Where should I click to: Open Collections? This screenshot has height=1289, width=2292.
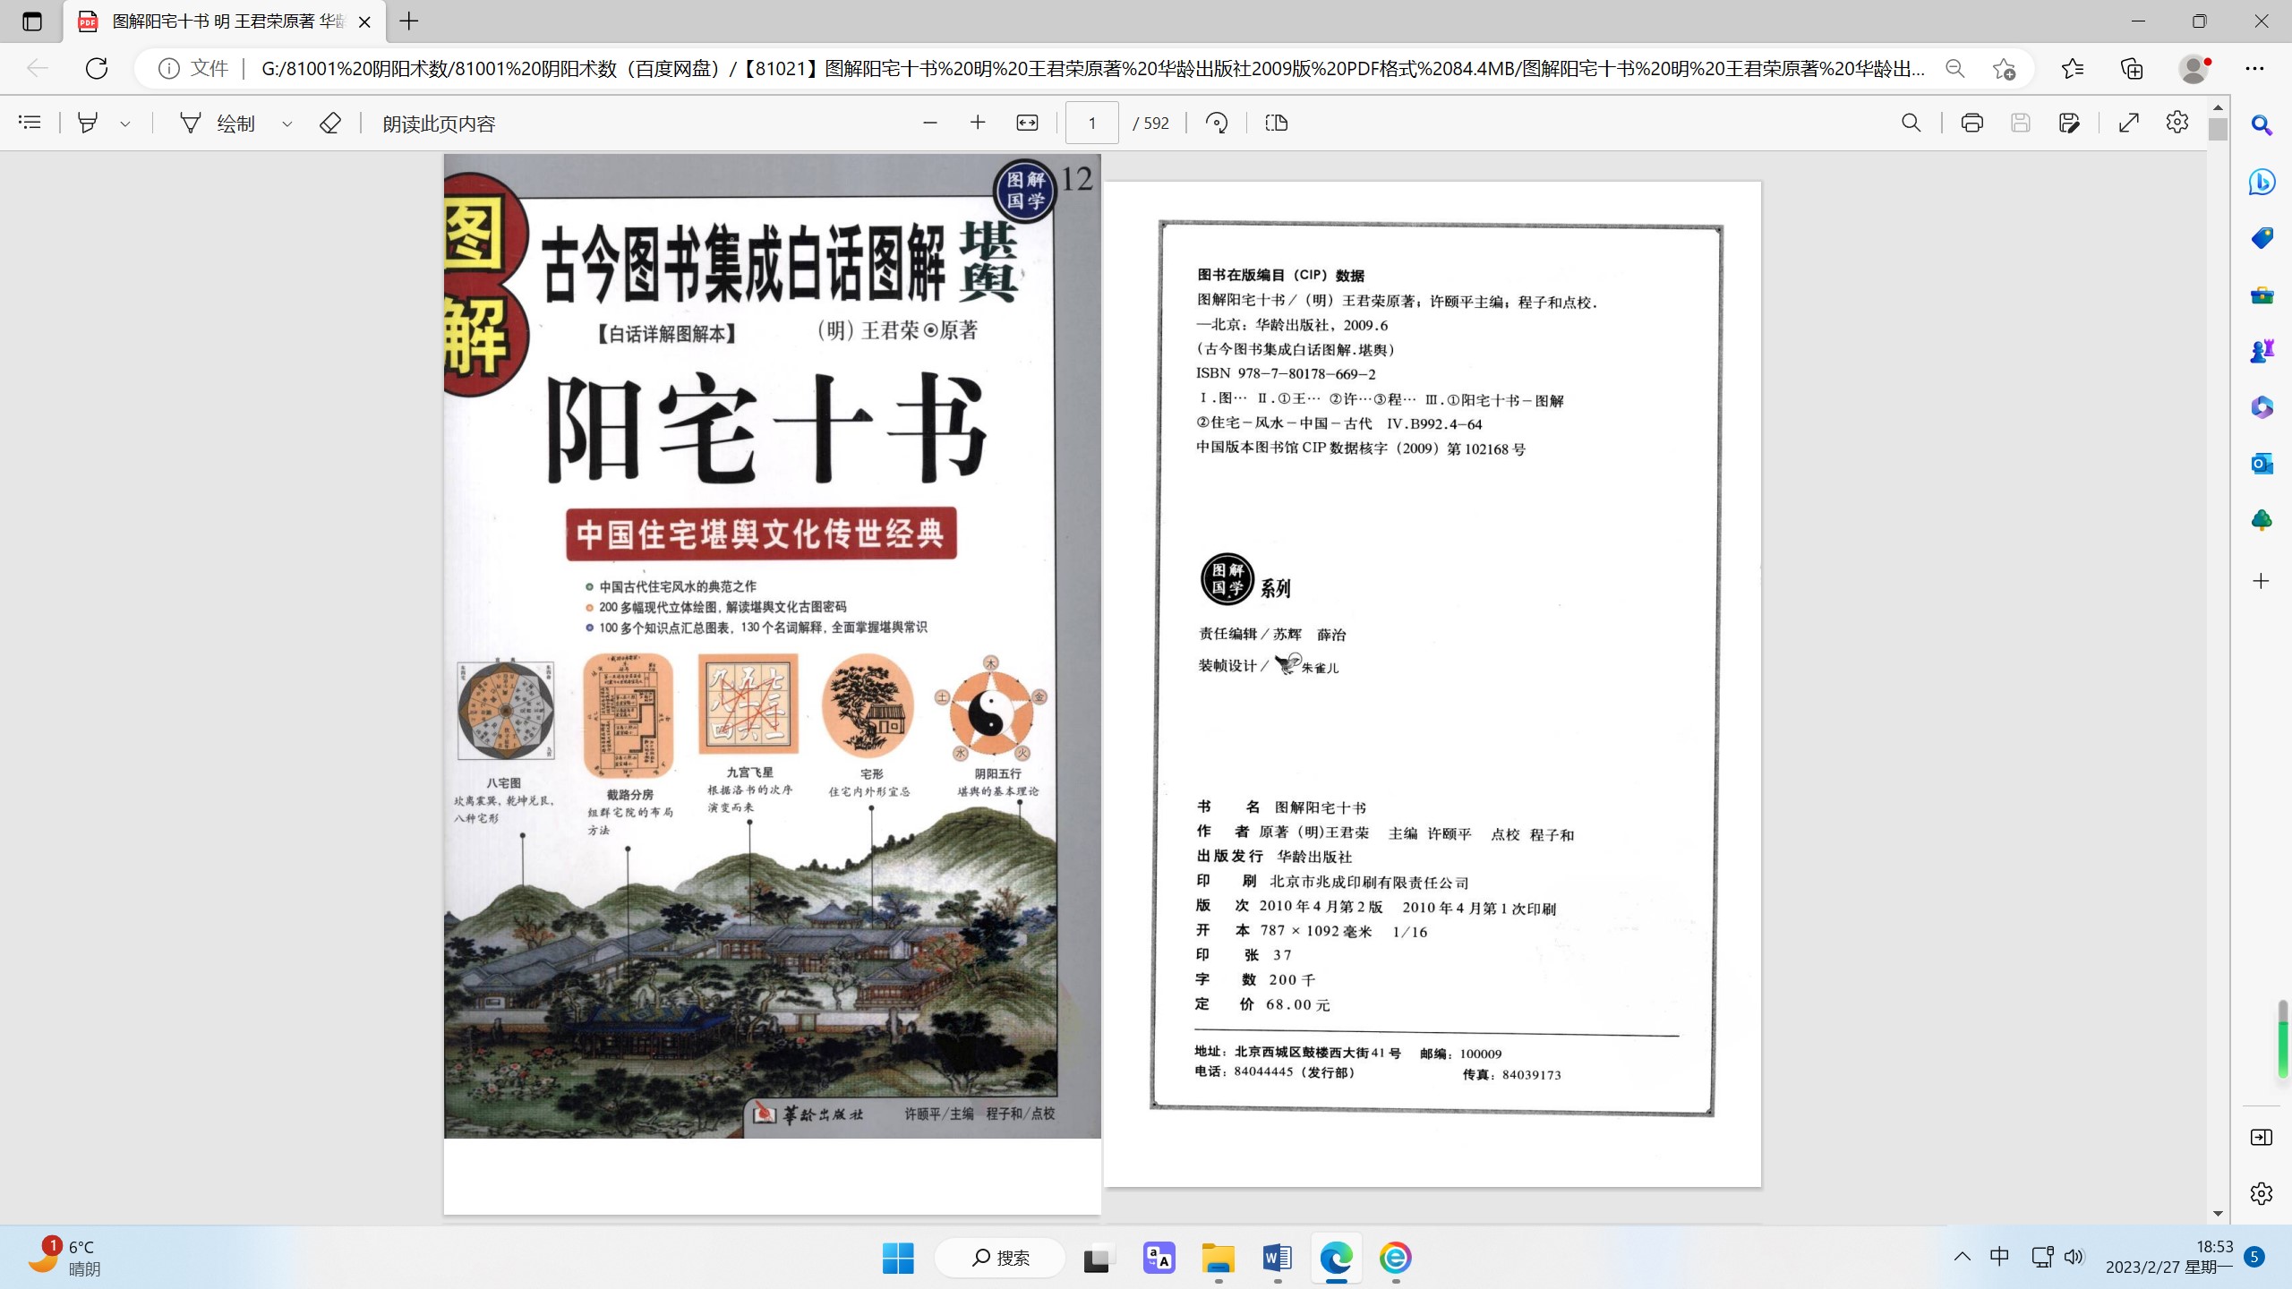2132,68
